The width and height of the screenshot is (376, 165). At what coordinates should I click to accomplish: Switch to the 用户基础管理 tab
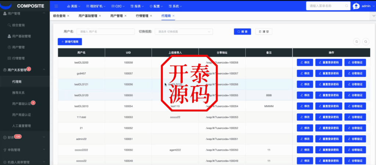[x=88, y=16]
